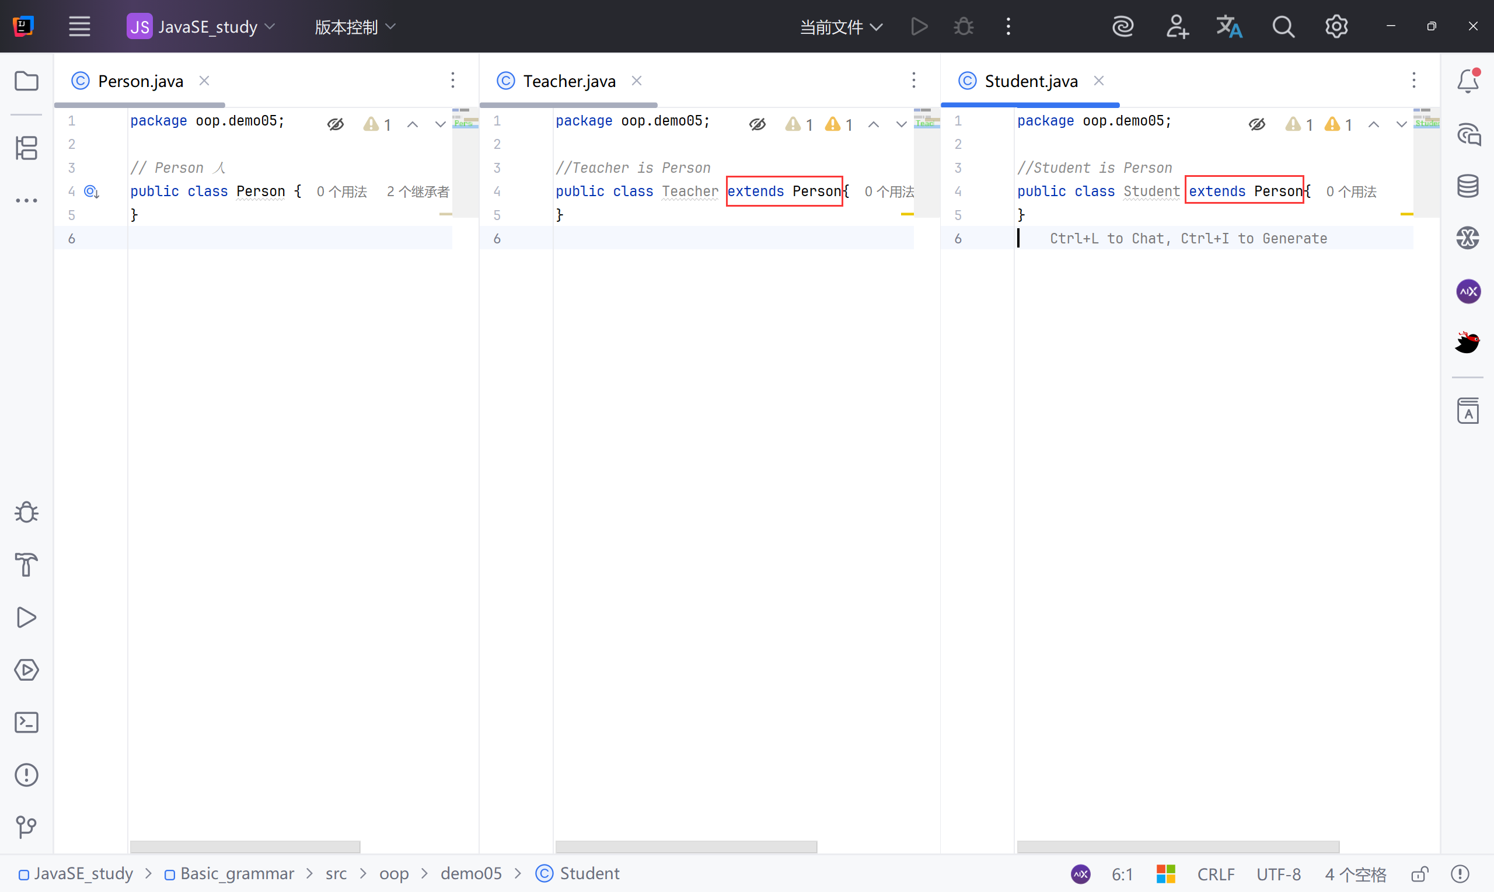Open the Git version control tool window
The image size is (1494, 892).
coord(26,827)
